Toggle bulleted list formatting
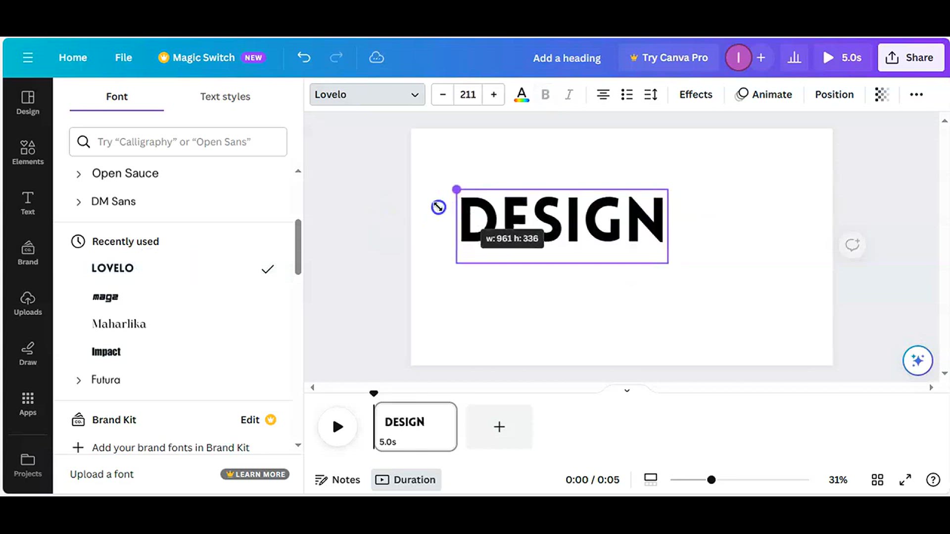This screenshot has height=534, width=950. 627,94
